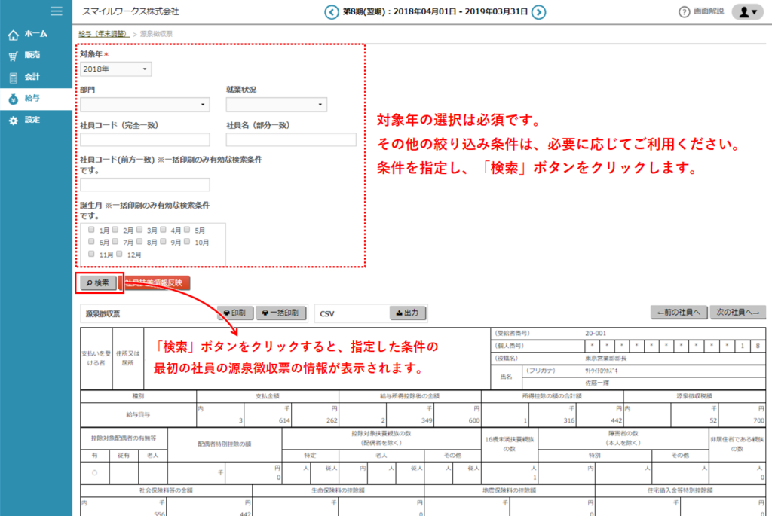Check the 5月 birth month checkbox
The height and width of the screenshot is (516, 772).
tap(187, 229)
